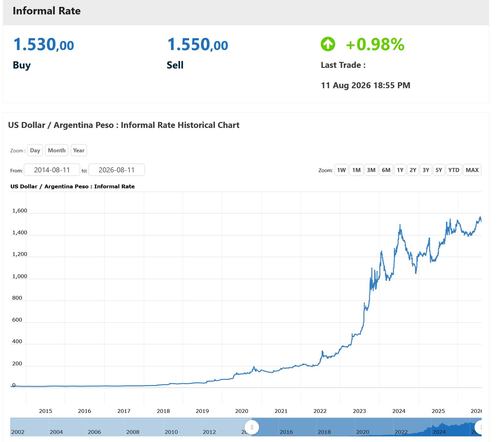Set chart zoom to Year
498x442 pixels.
click(x=79, y=150)
